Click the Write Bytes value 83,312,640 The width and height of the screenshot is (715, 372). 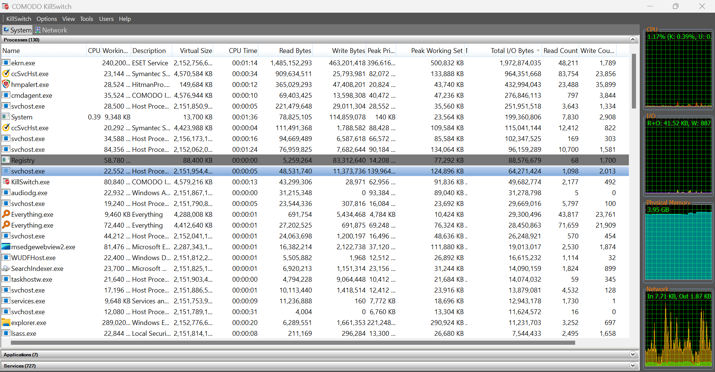(x=349, y=160)
